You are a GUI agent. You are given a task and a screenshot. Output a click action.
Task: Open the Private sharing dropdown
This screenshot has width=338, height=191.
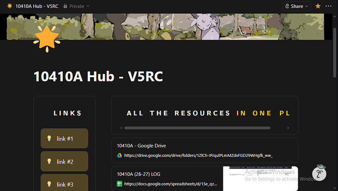(x=76, y=6)
